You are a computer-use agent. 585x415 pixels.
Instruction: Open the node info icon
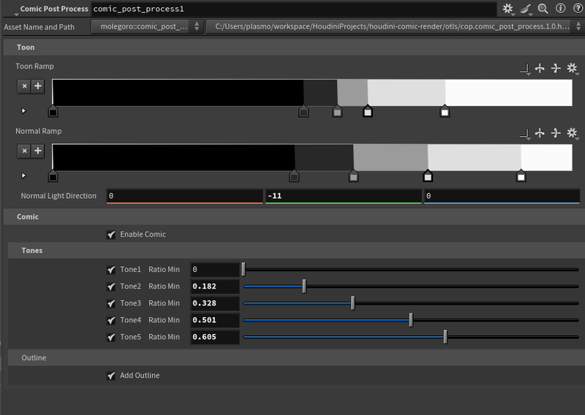560,9
